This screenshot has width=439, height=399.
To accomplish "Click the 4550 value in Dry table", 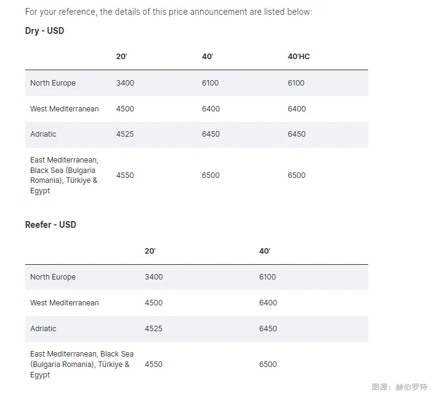I will pos(125,175).
